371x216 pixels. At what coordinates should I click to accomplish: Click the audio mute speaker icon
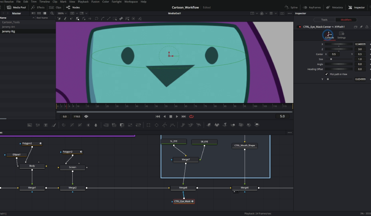pos(86,116)
